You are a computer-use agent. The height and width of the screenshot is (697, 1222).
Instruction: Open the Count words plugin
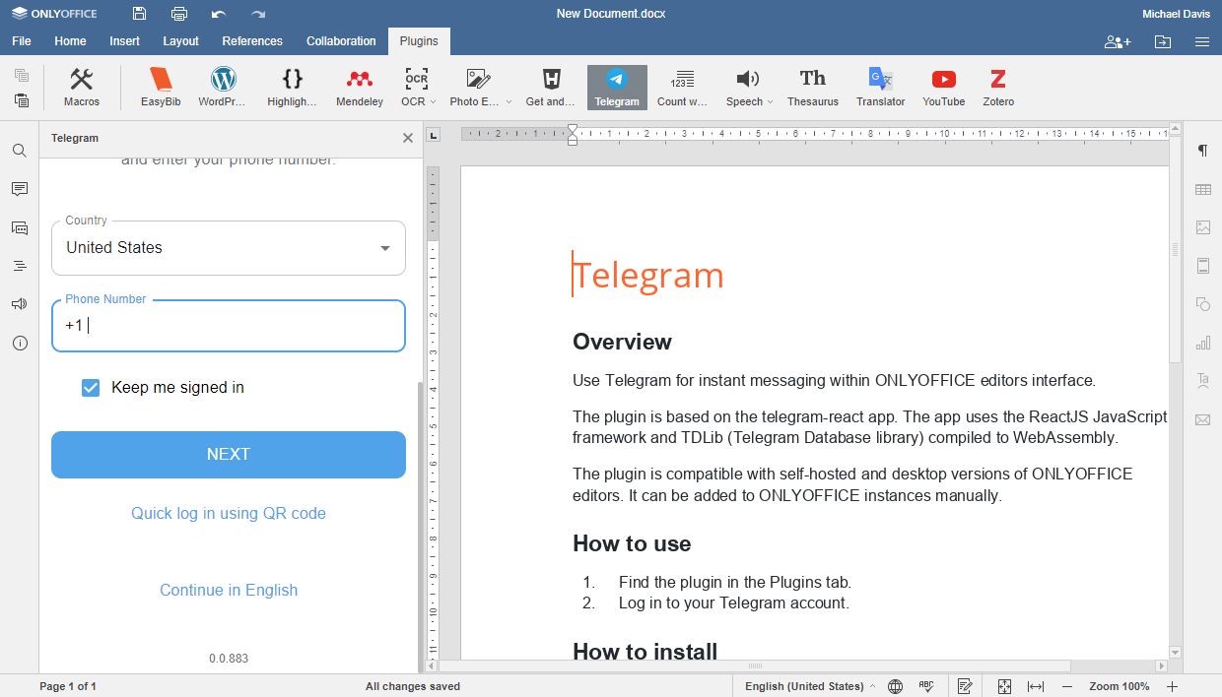pyautogui.click(x=683, y=88)
